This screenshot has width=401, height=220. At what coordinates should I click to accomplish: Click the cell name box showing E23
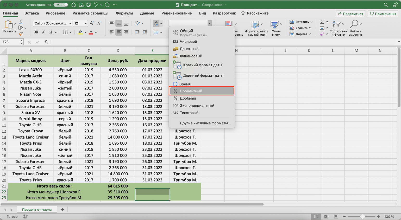[10, 42]
